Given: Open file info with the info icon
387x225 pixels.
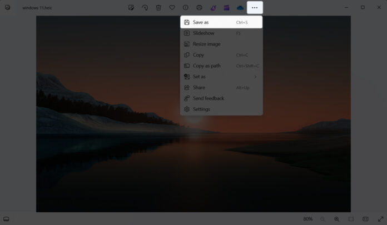Looking at the screenshot, I should coord(186,8).
